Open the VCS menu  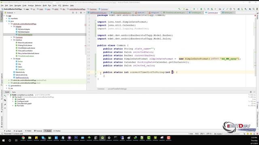(59, 5)
